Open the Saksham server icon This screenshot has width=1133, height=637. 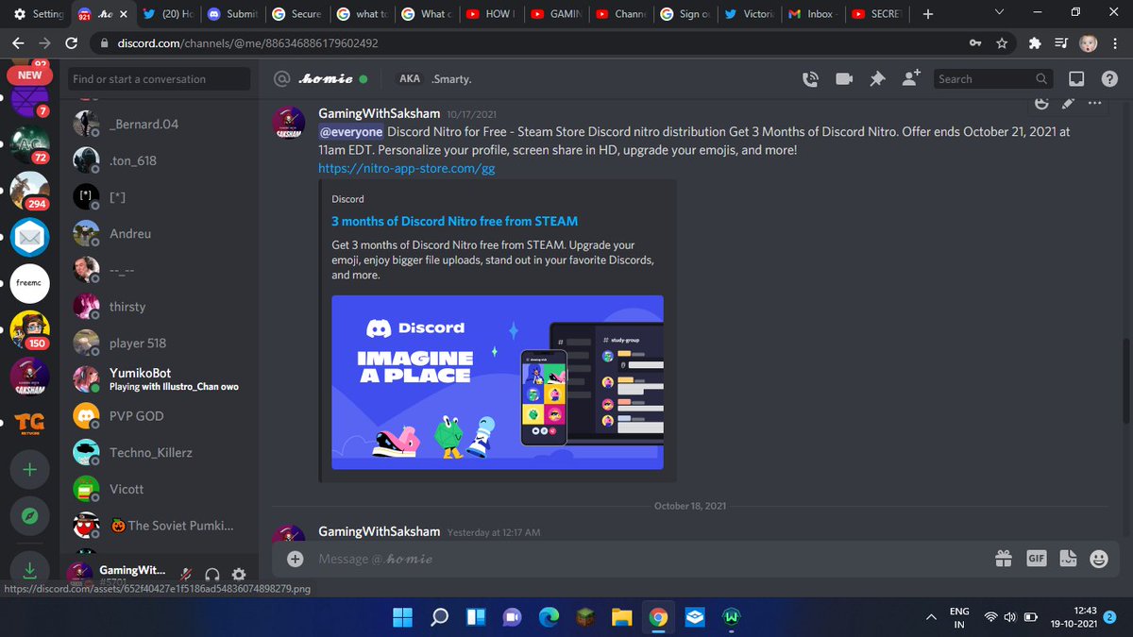click(x=29, y=377)
